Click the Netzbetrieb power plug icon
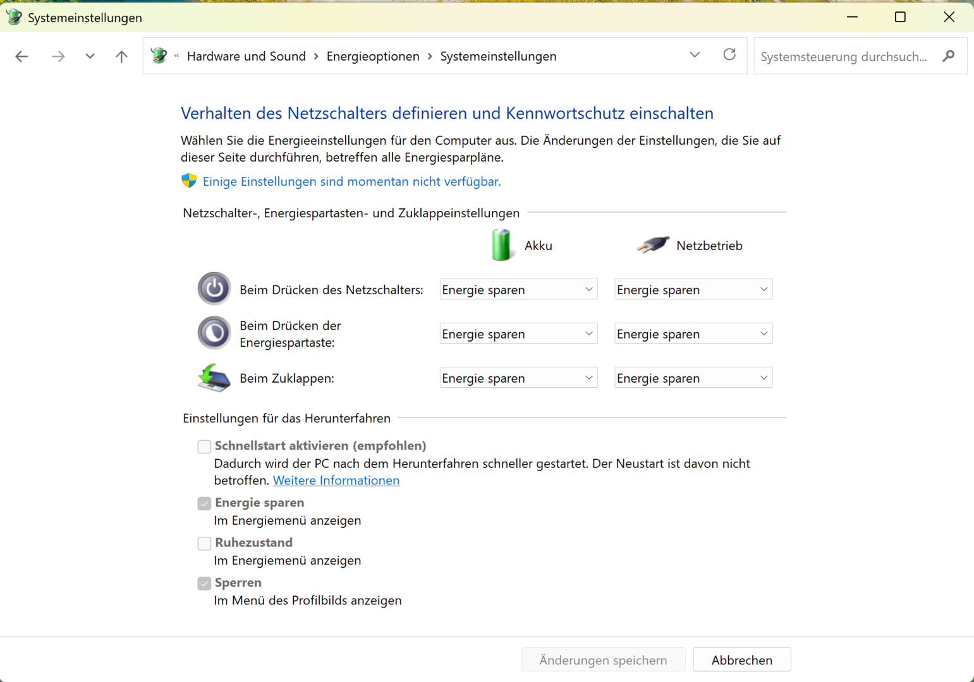The width and height of the screenshot is (974, 682). [x=653, y=245]
